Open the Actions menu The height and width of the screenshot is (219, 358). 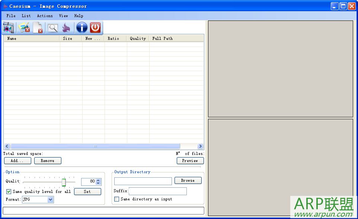[x=45, y=16]
